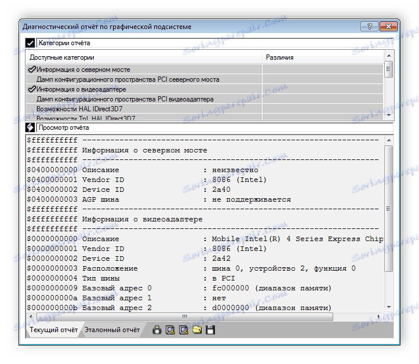Click the Различия column header
This screenshot has height=364, width=419.
(323, 57)
